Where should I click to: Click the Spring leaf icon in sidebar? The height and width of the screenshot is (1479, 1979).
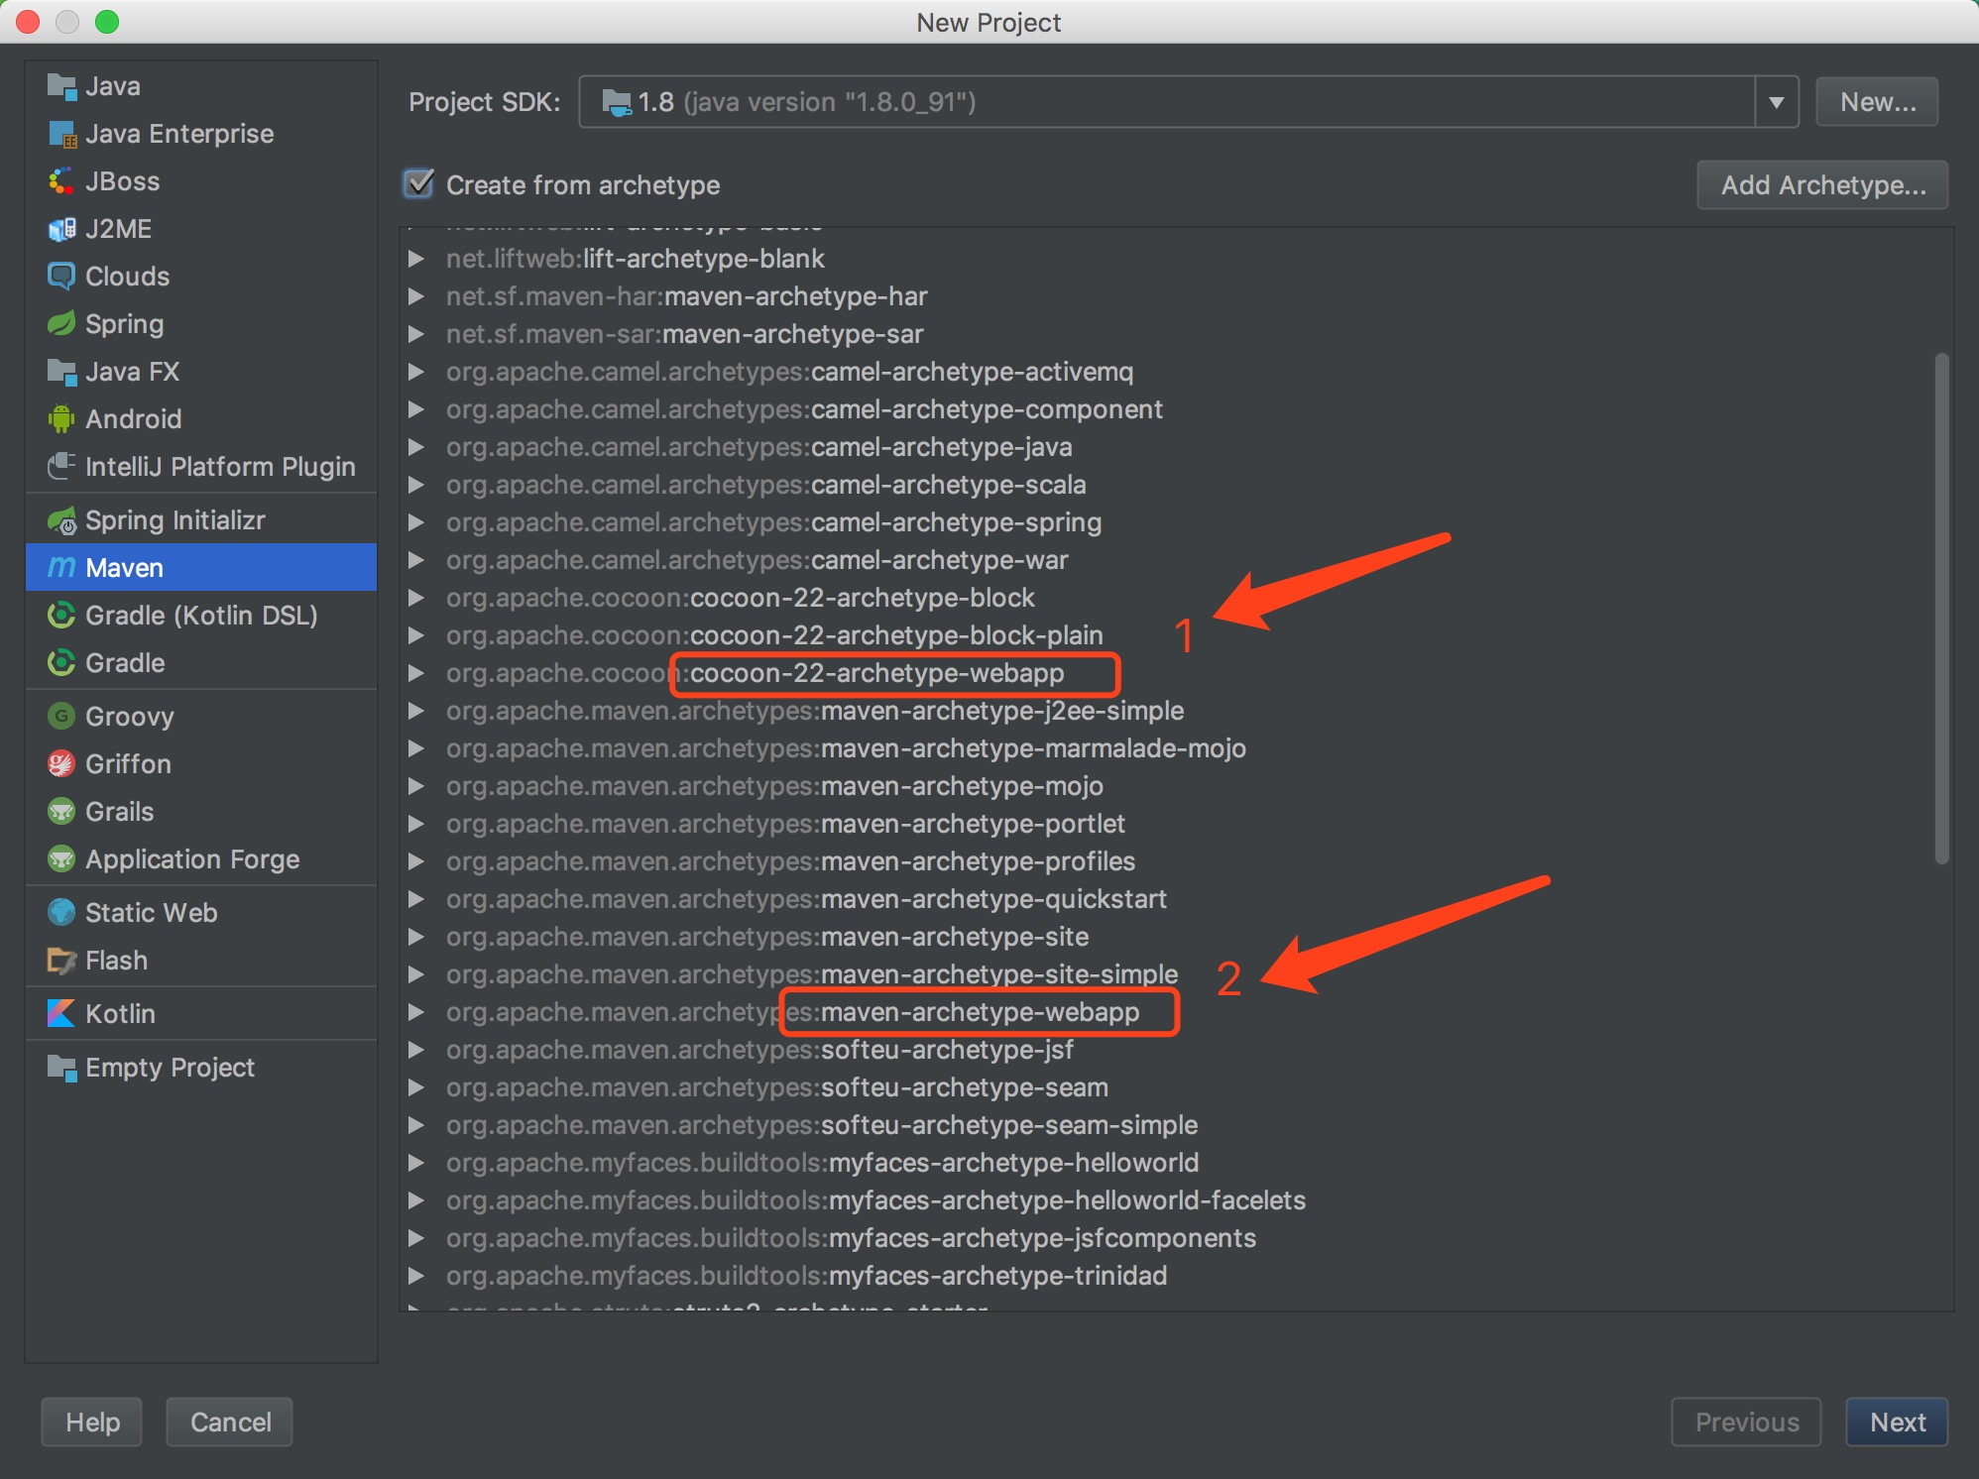tap(61, 324)
